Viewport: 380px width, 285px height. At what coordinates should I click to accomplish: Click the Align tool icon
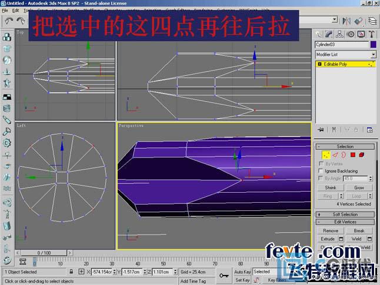point(358,21)
